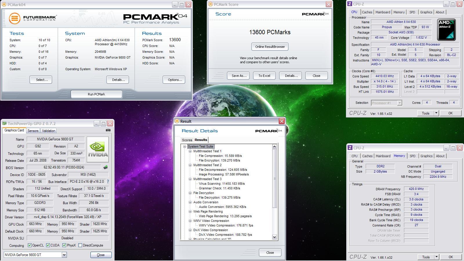Screen dimensions: 464x261
Task: Open Caches tab in CPU-Z CPU window
Action: 367,12
